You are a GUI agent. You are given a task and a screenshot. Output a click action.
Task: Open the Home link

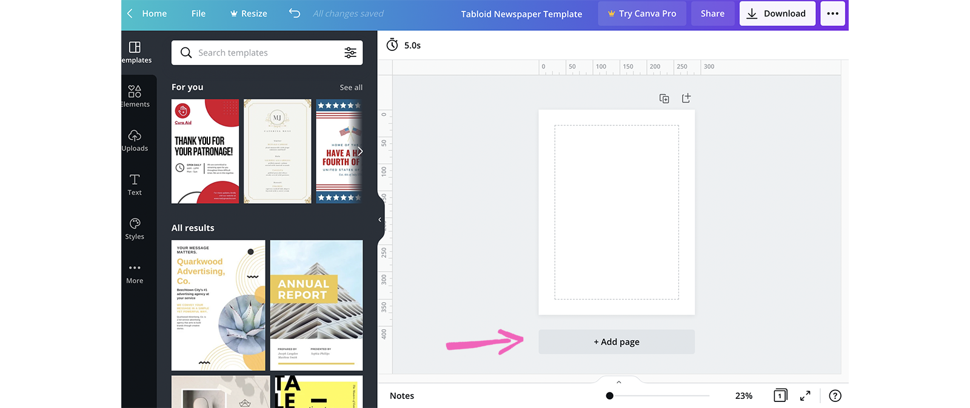(154, 13)
